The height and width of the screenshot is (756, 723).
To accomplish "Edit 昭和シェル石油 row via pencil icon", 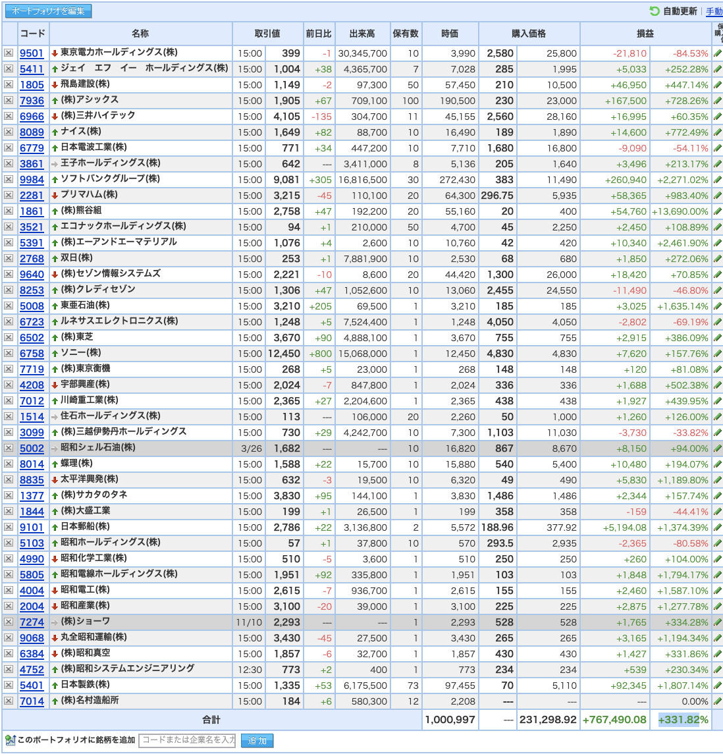I will pyautogui.click(x=718, y=448).
